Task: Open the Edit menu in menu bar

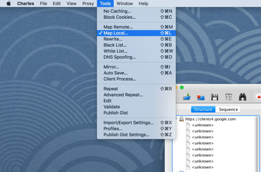Action: point(57,4)
